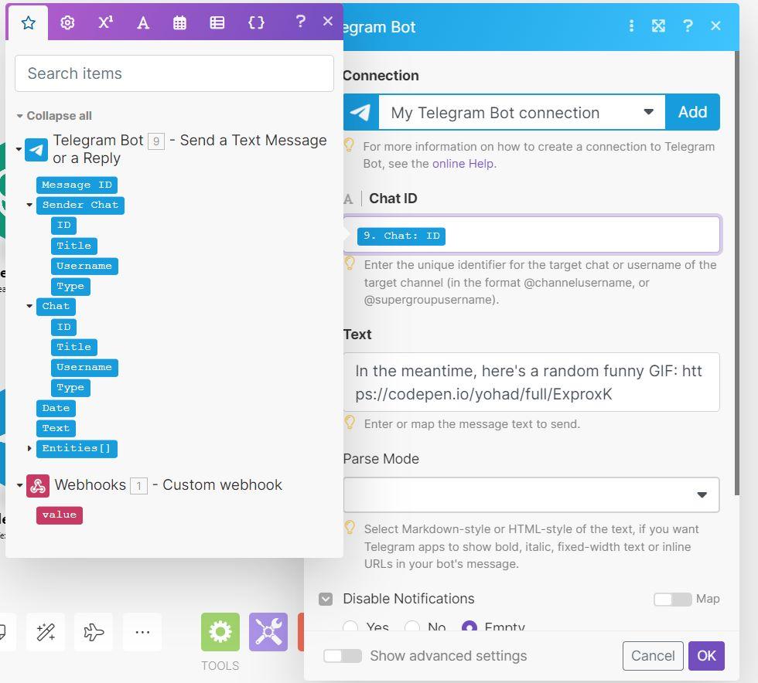Click the Add connection button
The width and height of the screenshot is (758, 683).
[692, 113]
